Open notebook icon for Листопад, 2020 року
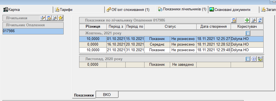Viewport: 276px width, 101px height. coord(248,59)
